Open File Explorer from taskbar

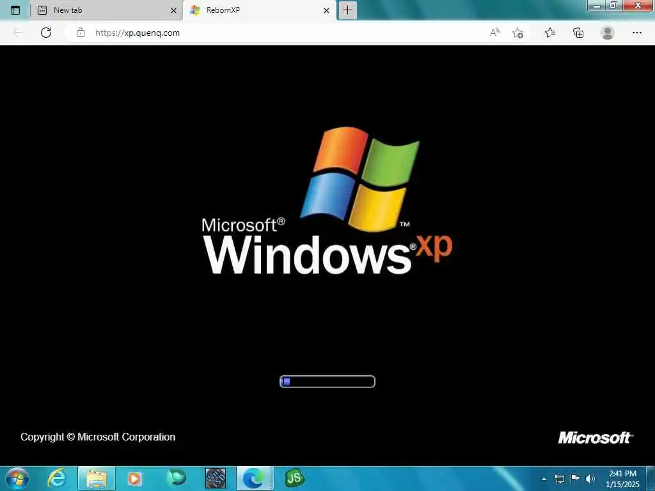point(97,478)
